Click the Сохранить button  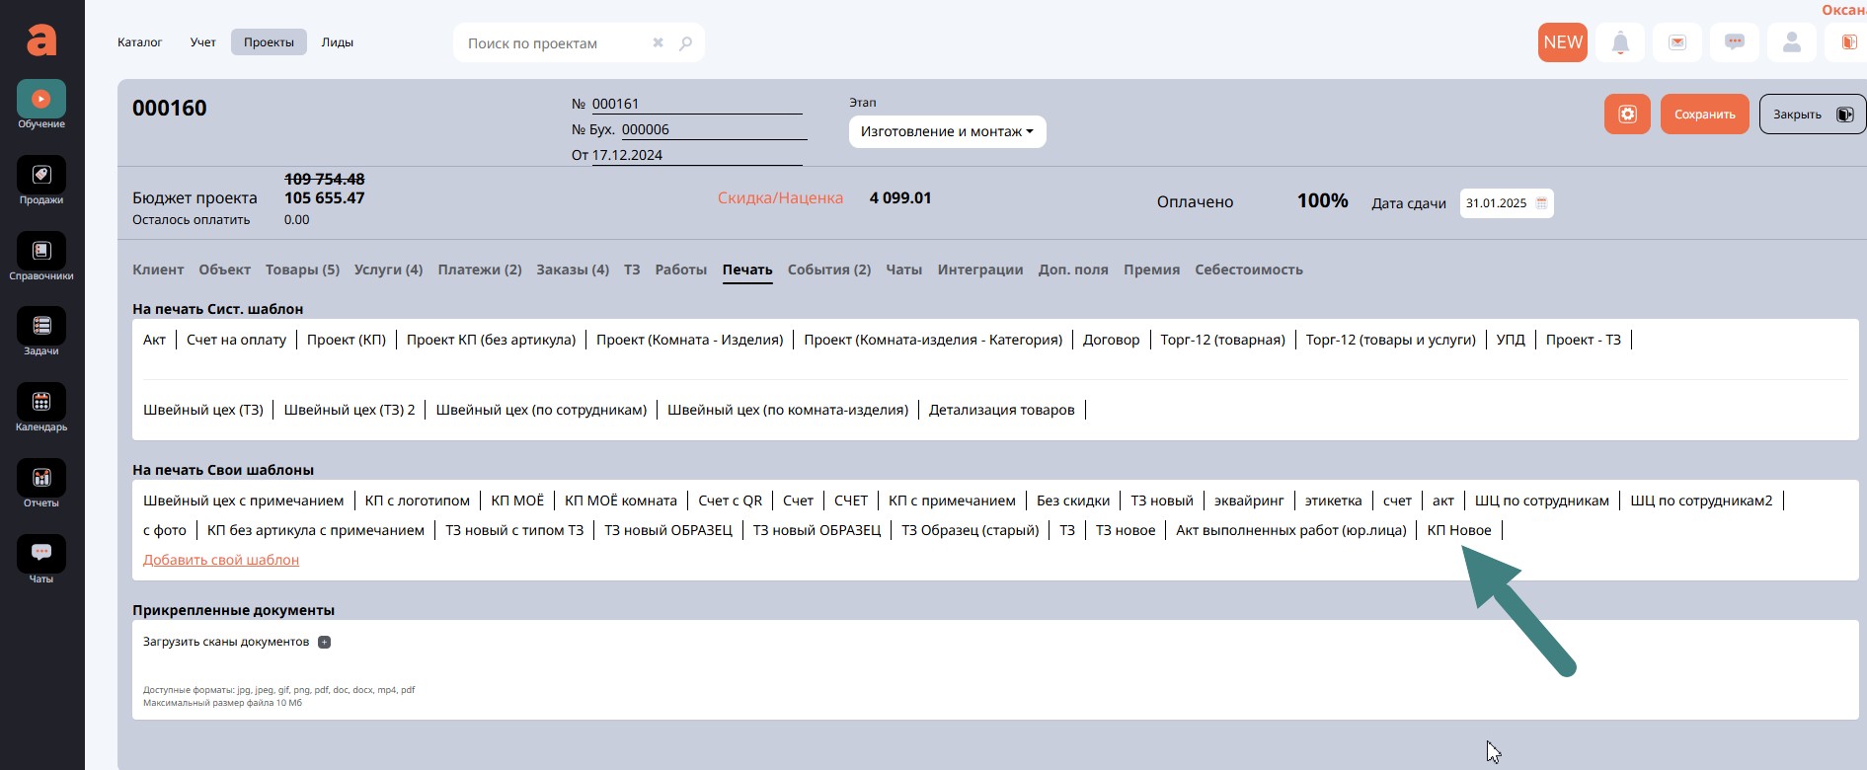tap(1704, 115)
